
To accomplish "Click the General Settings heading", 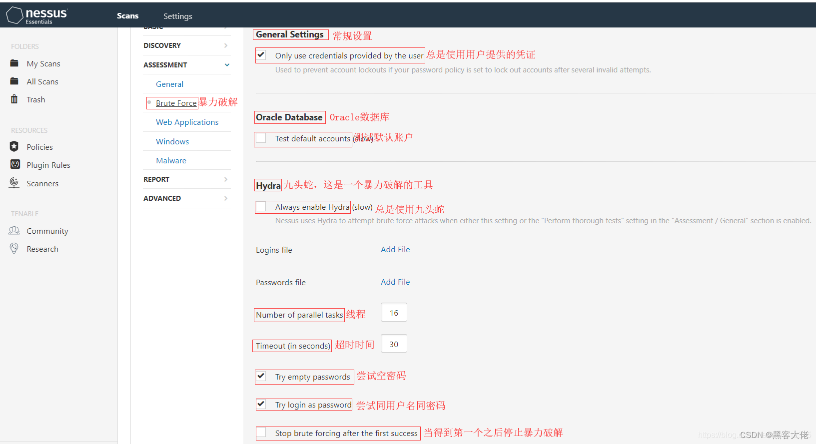I will [290, 34].
